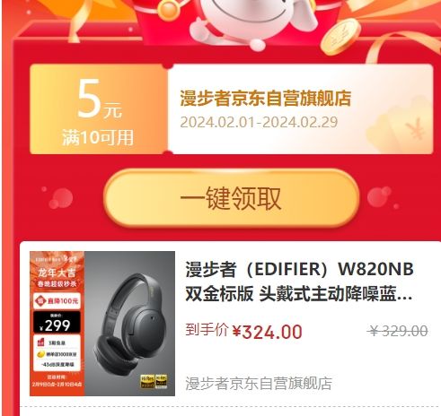Click the 满10可用 coupon condition text

pyautogui.click(x=98, y=138)
